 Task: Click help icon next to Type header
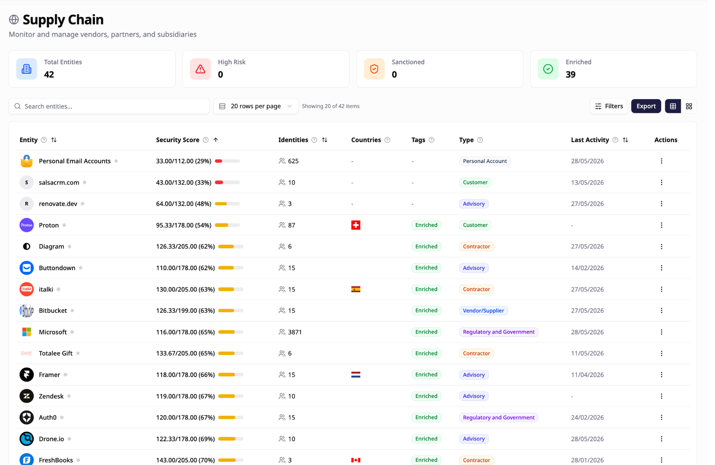click(480, 140)
